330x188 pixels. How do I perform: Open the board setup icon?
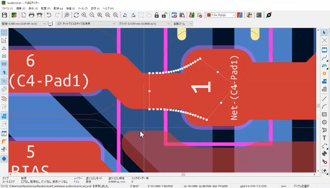point(14,15)
